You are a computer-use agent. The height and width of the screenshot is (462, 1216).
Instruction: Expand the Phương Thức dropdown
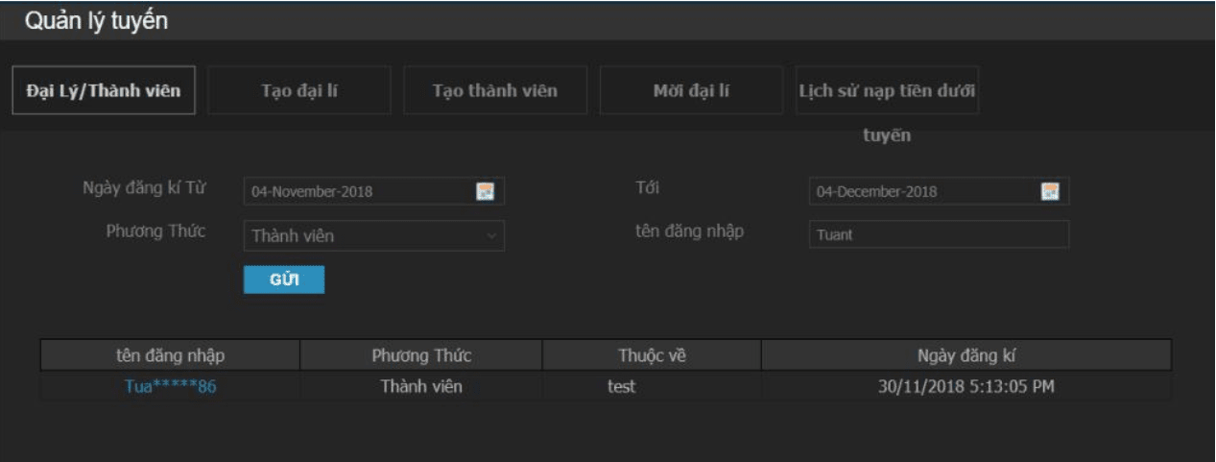374,235
